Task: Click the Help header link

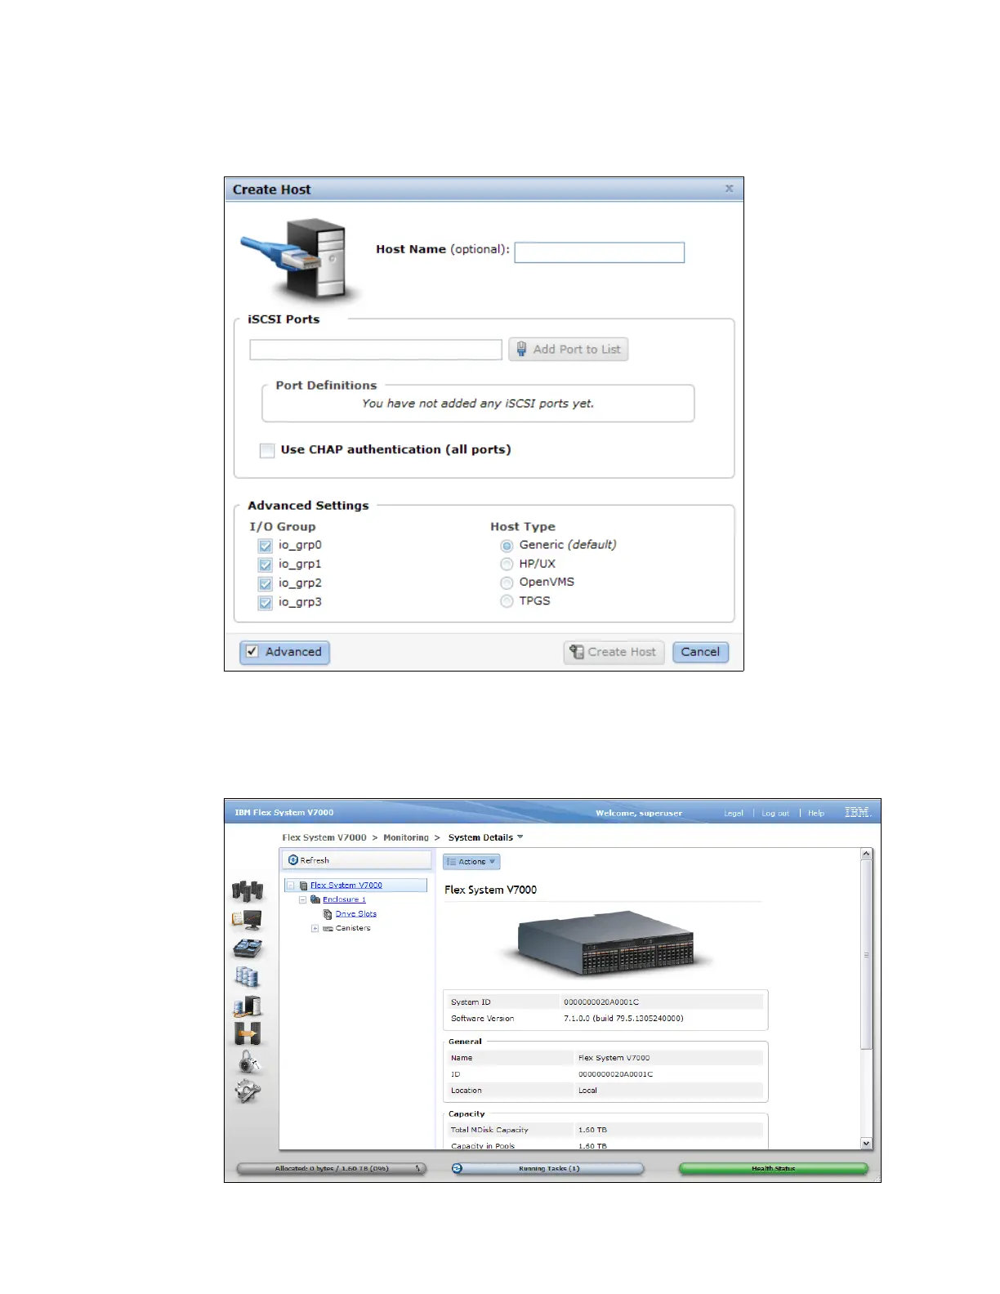Action: (816, 813)
